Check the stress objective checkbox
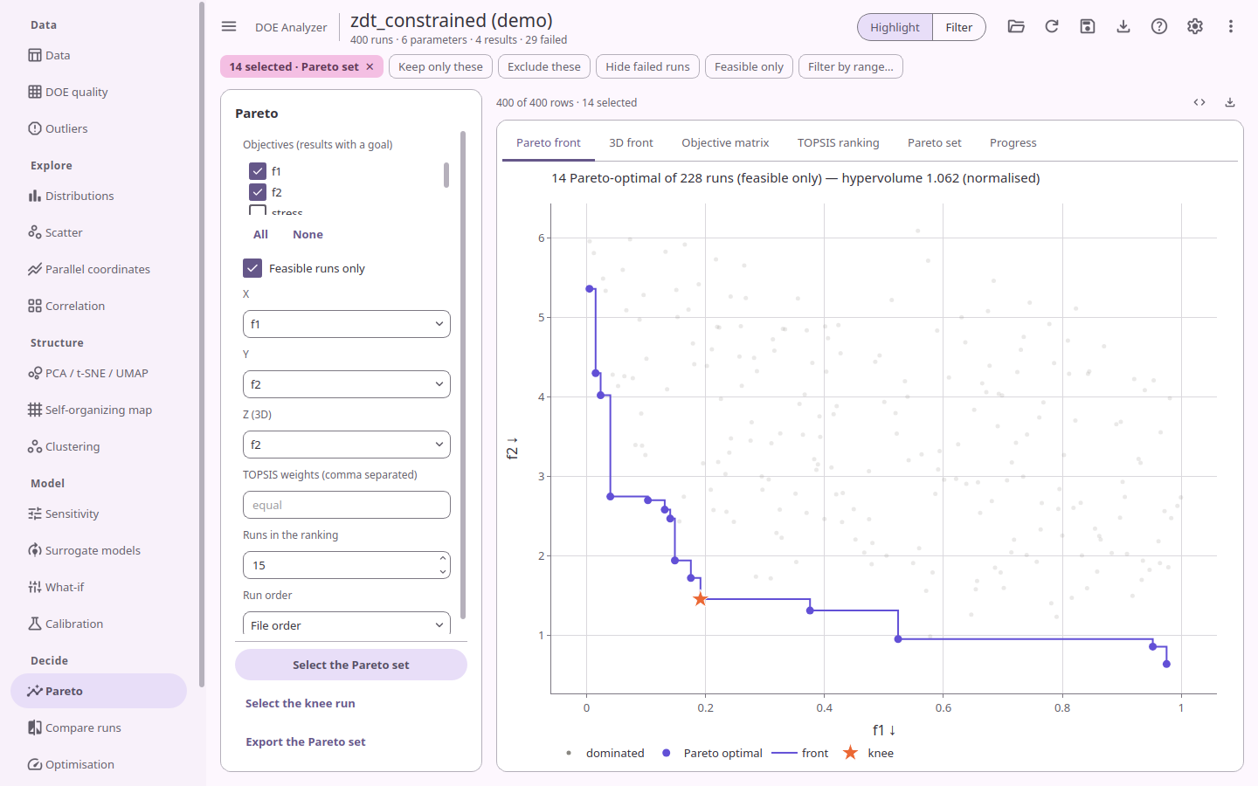The width and height of the screenshot is (1258, 786). 258,210
